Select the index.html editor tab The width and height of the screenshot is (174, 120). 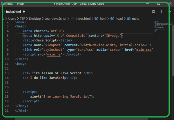pyautogui.click(x=14, y=12)
